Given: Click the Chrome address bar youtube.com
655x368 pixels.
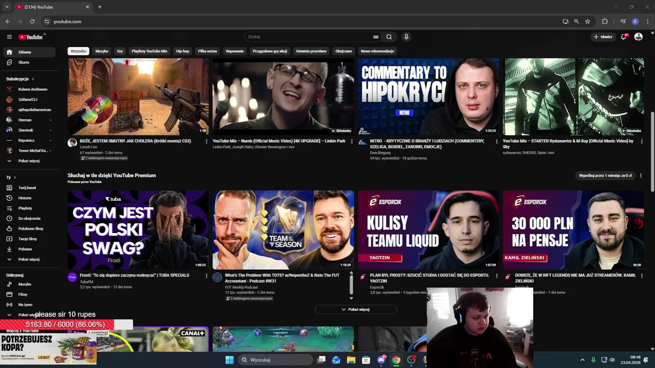Looking at the screenshot, I should 302,21.
